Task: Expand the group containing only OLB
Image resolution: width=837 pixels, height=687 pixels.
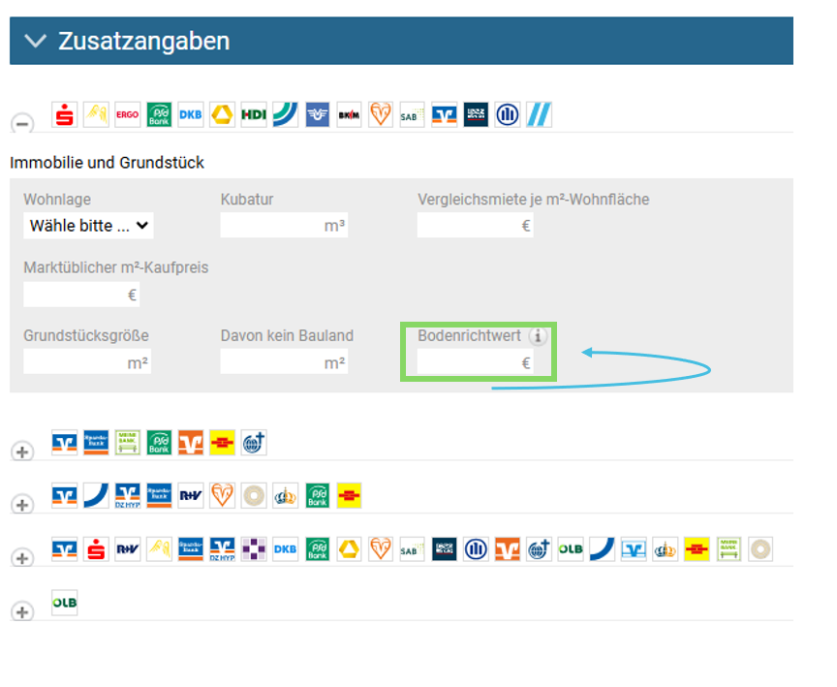Action: pos(22,611)
